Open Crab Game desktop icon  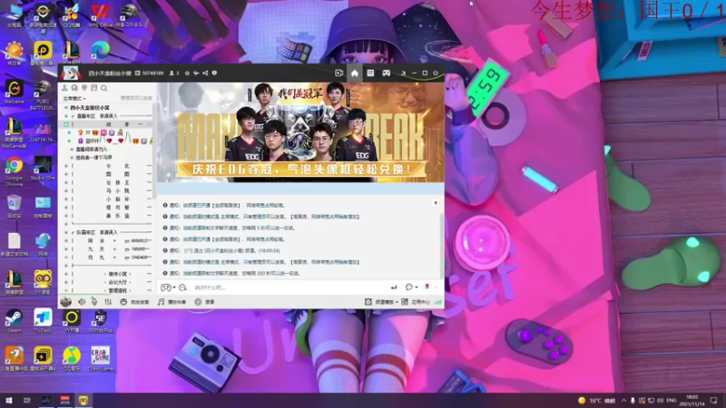[x=101, y=359]
